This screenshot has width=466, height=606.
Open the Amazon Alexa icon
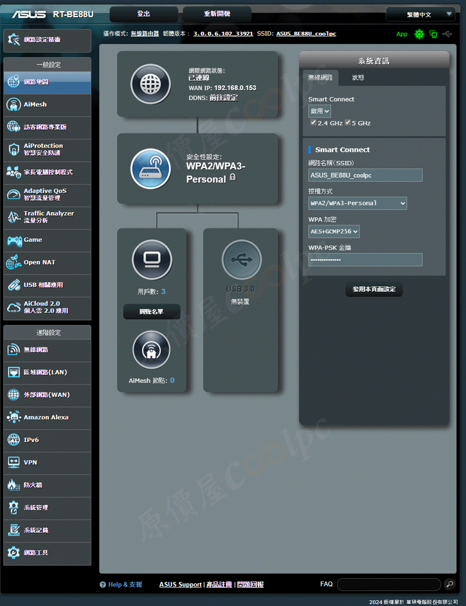pyautogui.click(x=14, y=417)
